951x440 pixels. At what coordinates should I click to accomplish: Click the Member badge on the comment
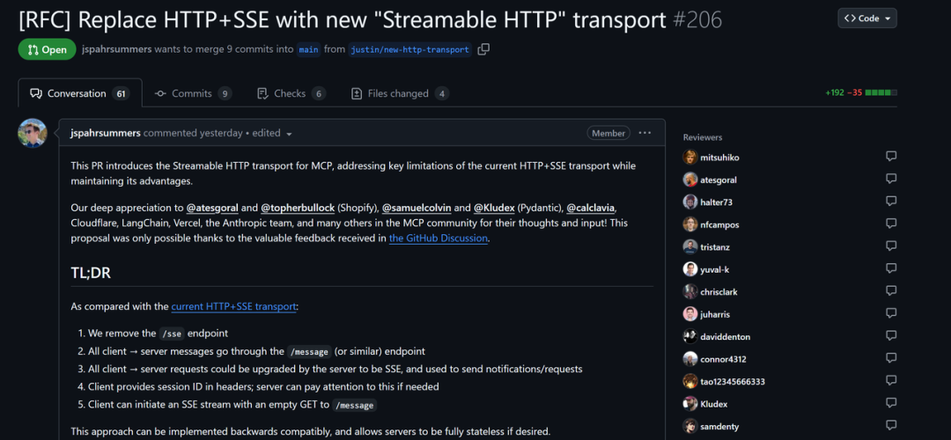[x=608, y=134]
